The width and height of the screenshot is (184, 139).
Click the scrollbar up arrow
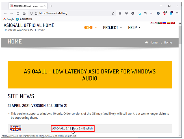(180, 23)
